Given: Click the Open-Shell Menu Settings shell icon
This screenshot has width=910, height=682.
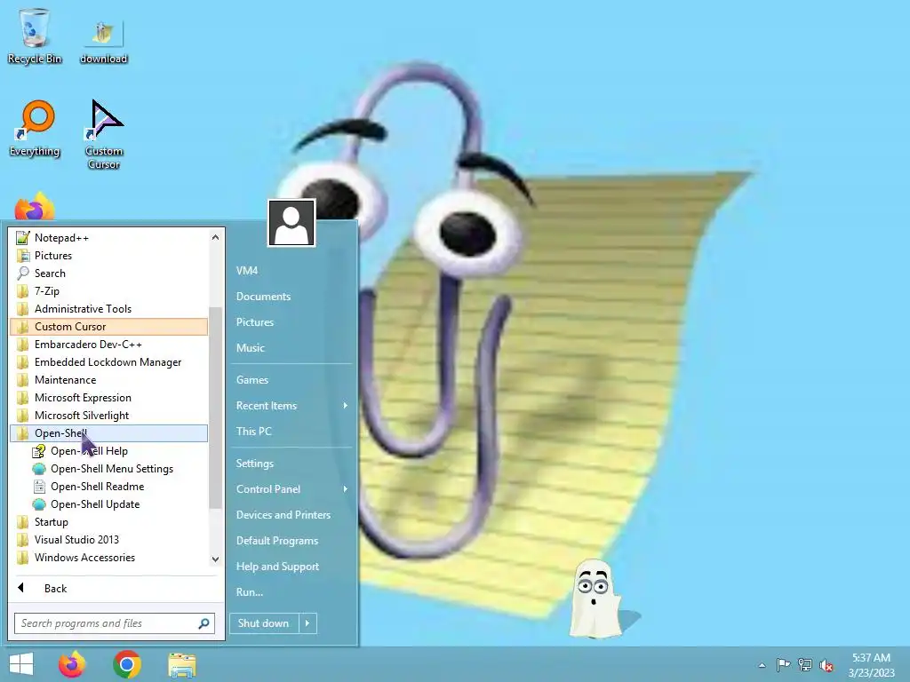Looking at the screenshot, I should (x=39, y=469).
